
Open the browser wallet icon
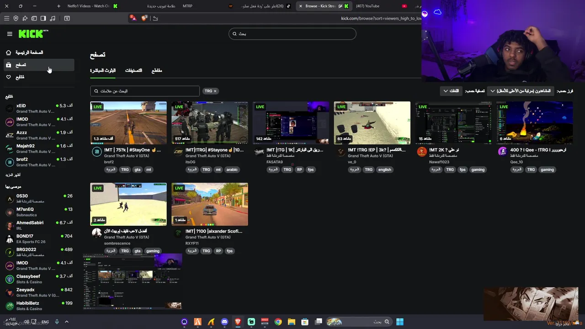[34, 18]
